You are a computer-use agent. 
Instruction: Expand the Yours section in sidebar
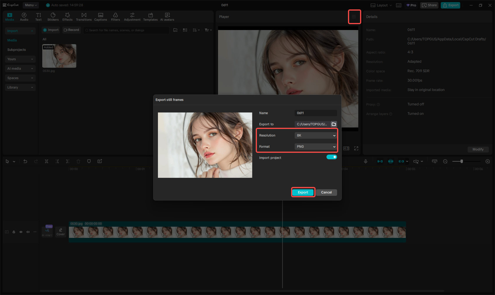coord(20,59)
